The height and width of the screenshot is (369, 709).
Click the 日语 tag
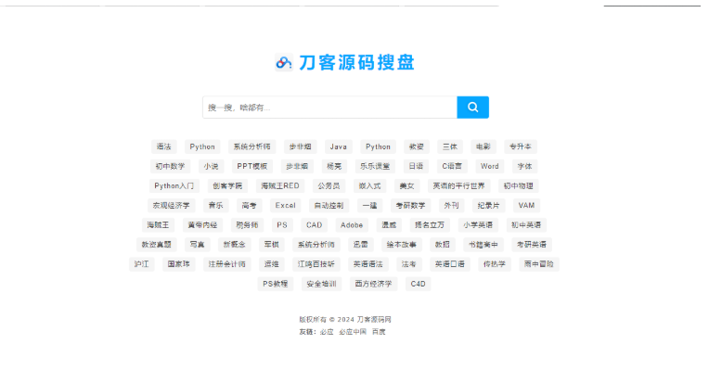point(416,166)
